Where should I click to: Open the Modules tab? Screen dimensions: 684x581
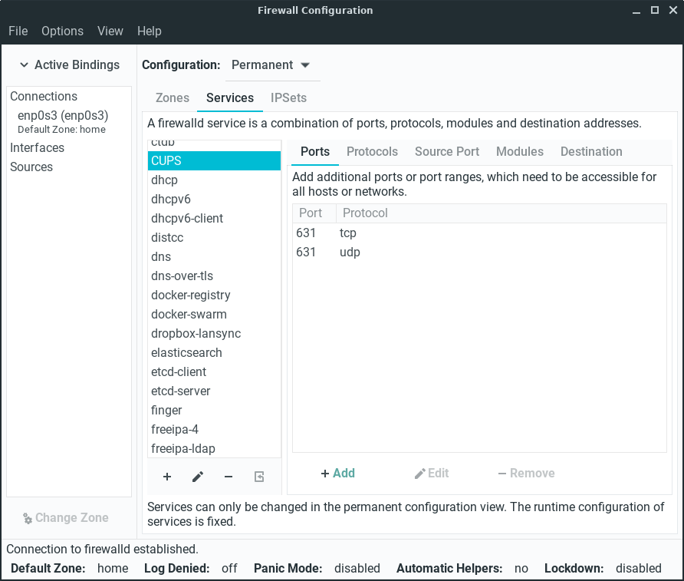(519, 151)
